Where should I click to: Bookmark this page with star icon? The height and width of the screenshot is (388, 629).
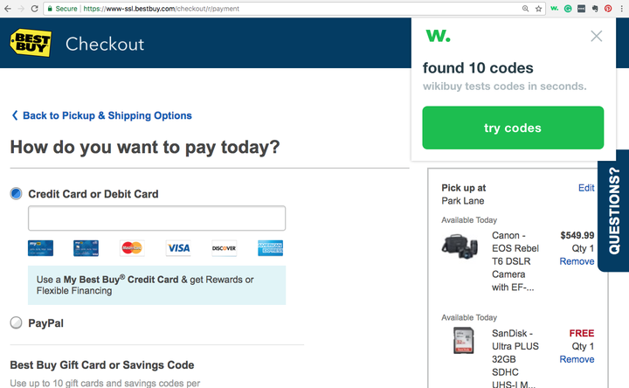coord(538,8)
